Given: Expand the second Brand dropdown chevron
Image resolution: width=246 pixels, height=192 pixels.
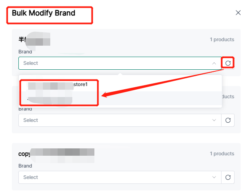Looking at the screenshot, I should tap(214, 120).
